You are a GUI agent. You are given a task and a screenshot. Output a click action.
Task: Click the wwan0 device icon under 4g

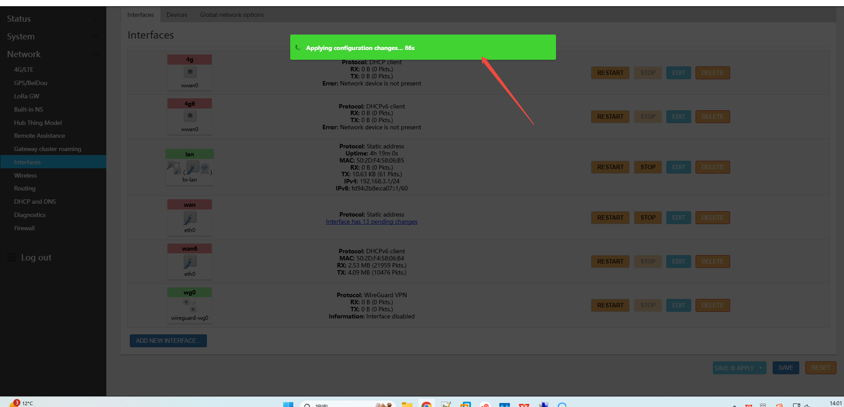(190, 72)
